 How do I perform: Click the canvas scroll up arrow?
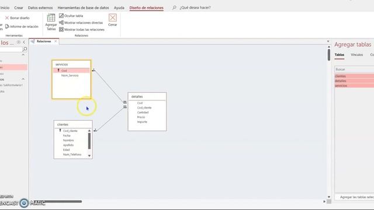coord(329,47)
